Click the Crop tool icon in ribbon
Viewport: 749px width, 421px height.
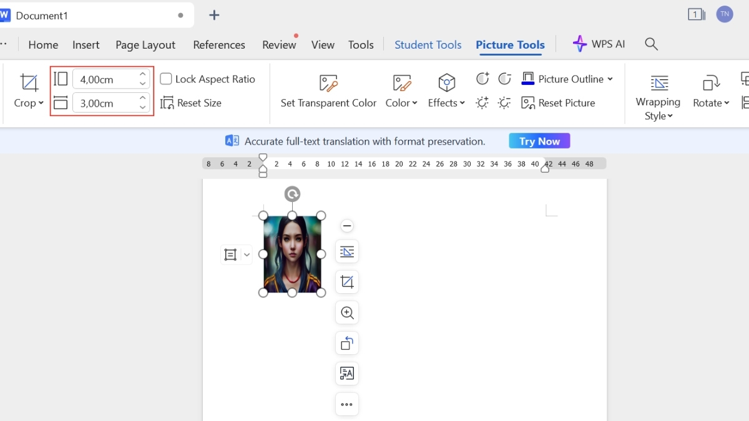click(x=29, y=83)
